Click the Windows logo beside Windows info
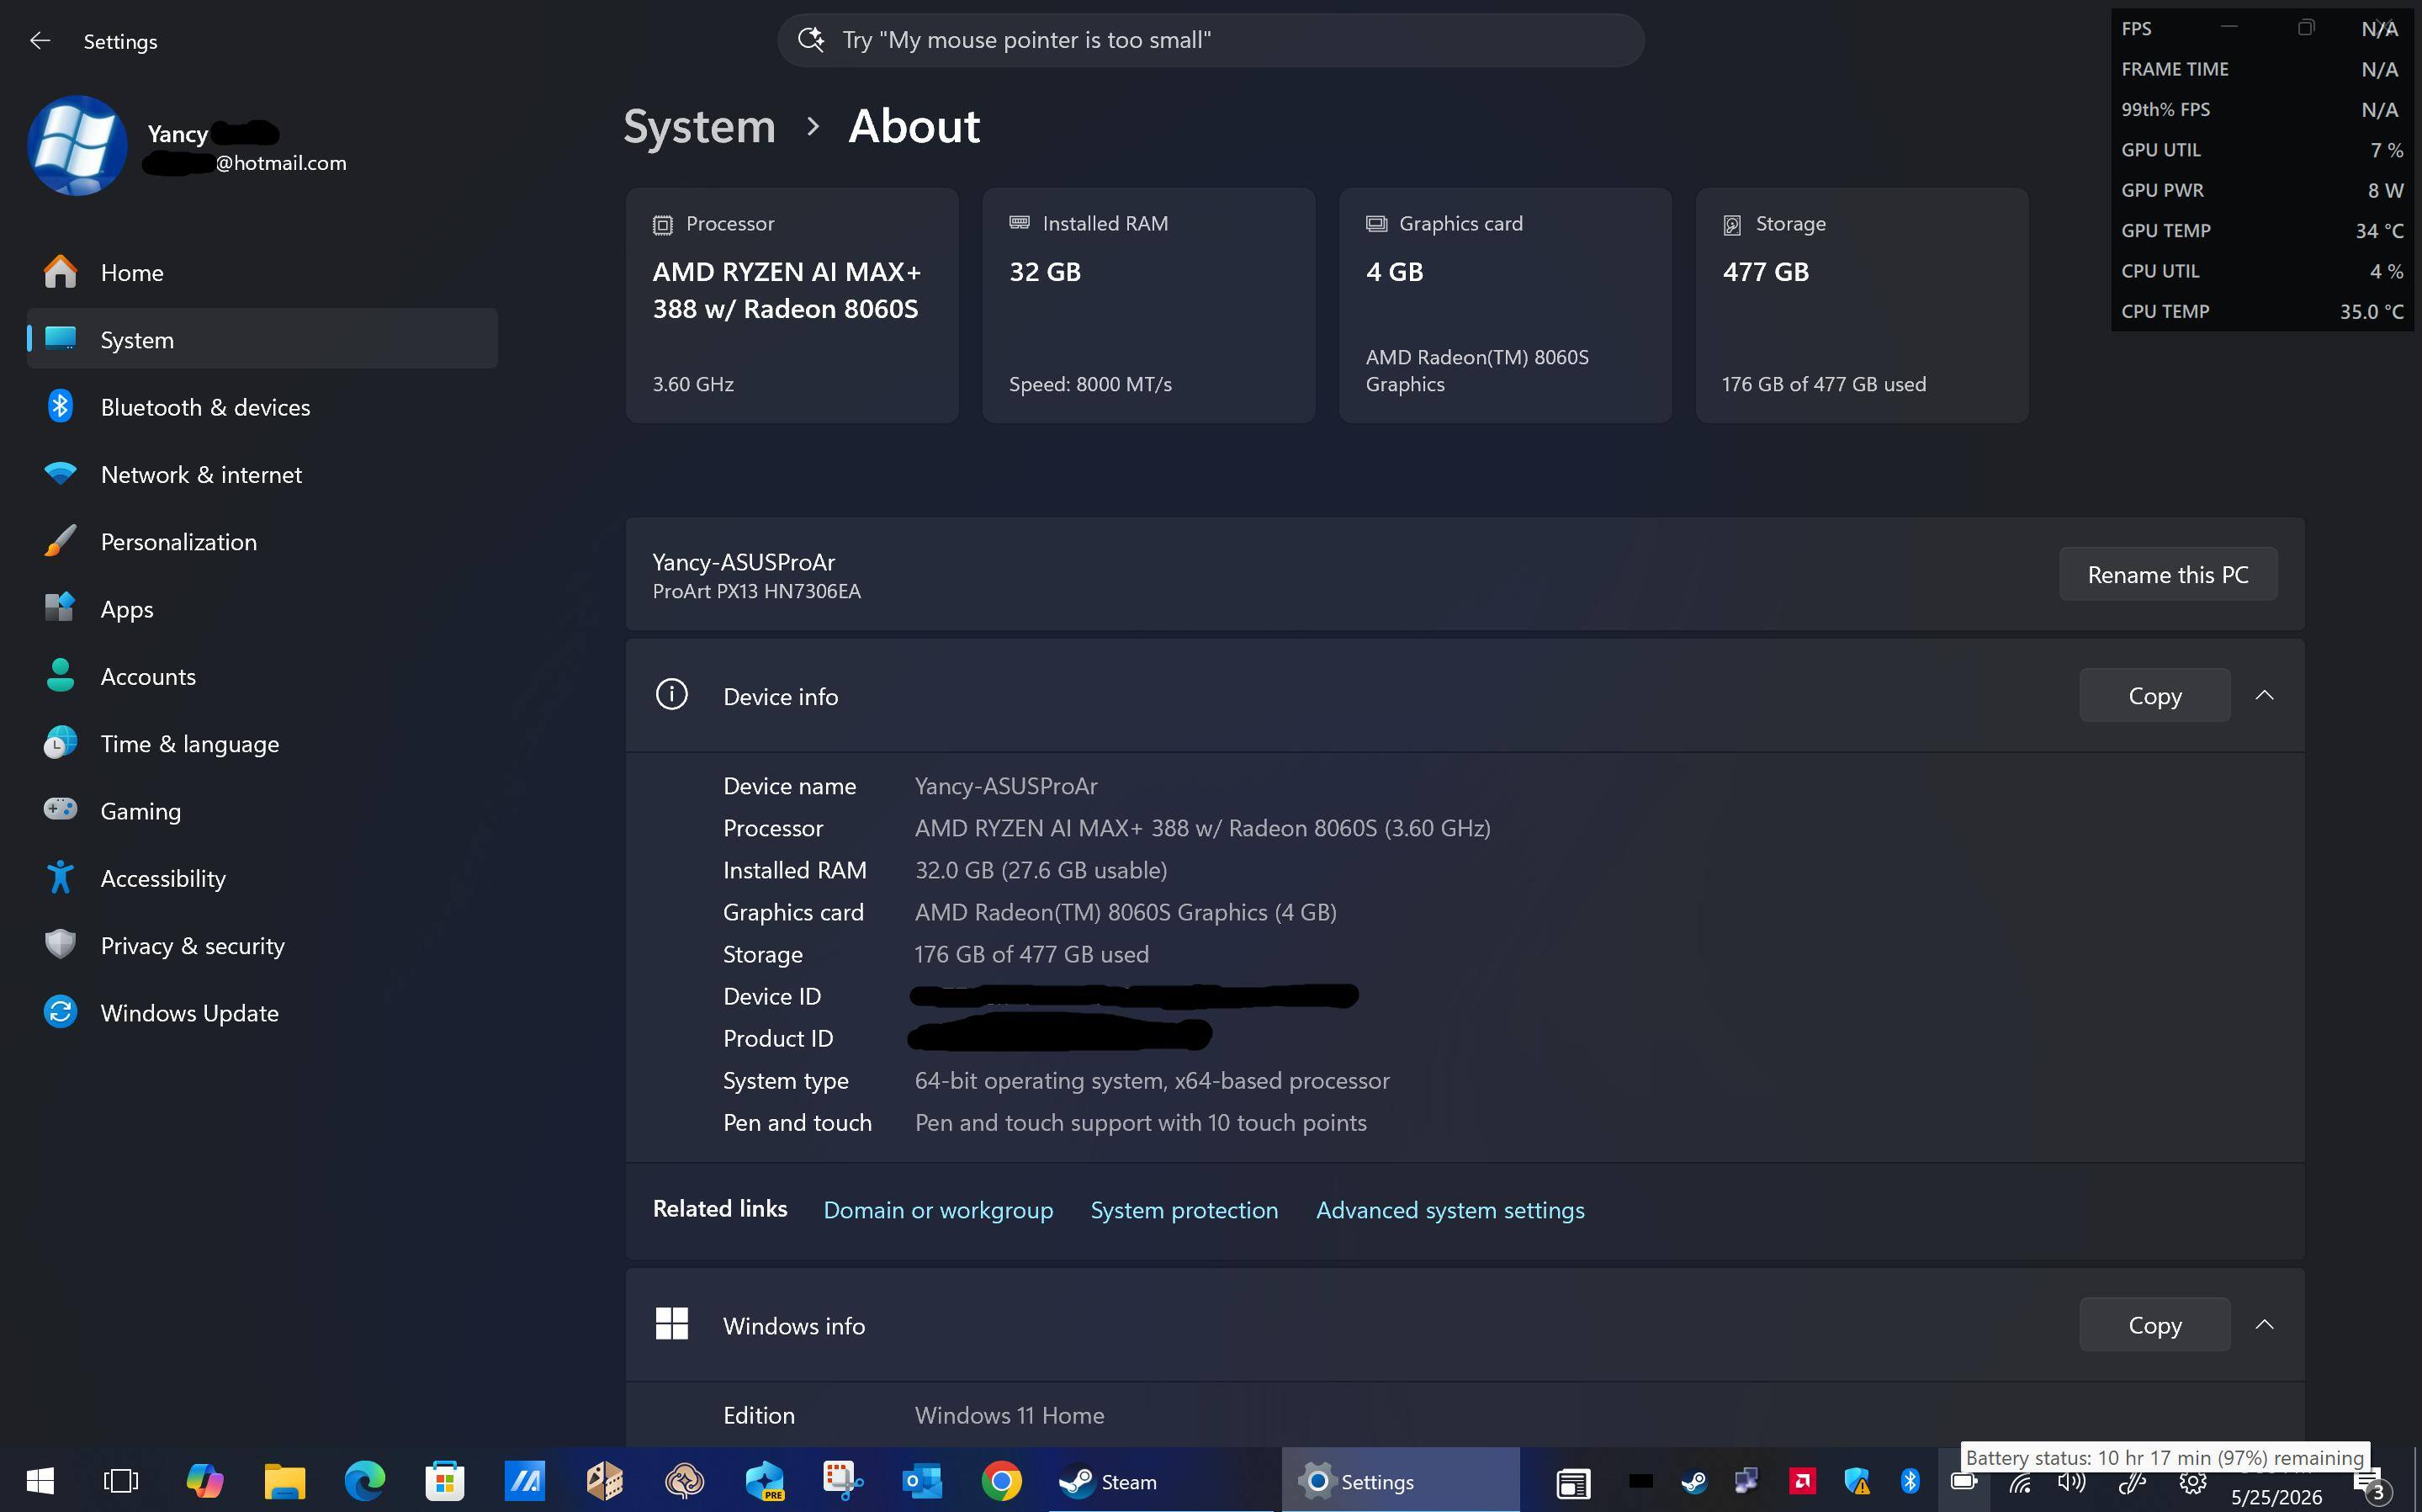This screenshot has width=2422, height=1512. [x=671, y=1324]
